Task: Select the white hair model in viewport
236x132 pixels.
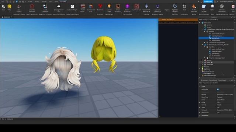Action: click(x=61, y=70)
